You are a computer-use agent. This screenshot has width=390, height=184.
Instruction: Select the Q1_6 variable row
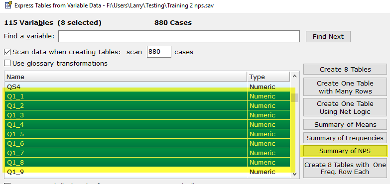(147, 144)
